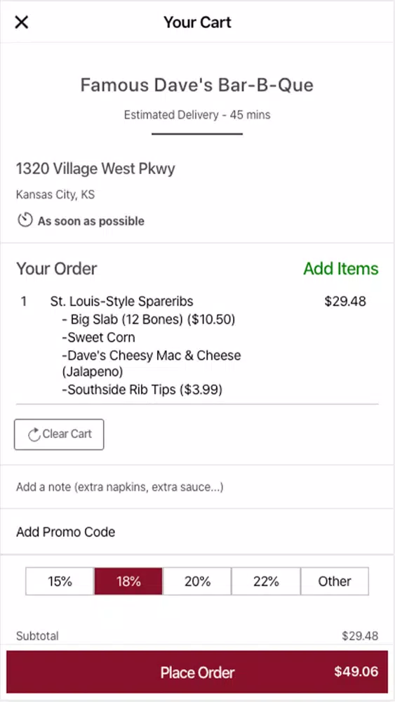395x702 pixels.
Task: Edit the 1320 Village West Pkwy address
Action: [x=95, y=168]
